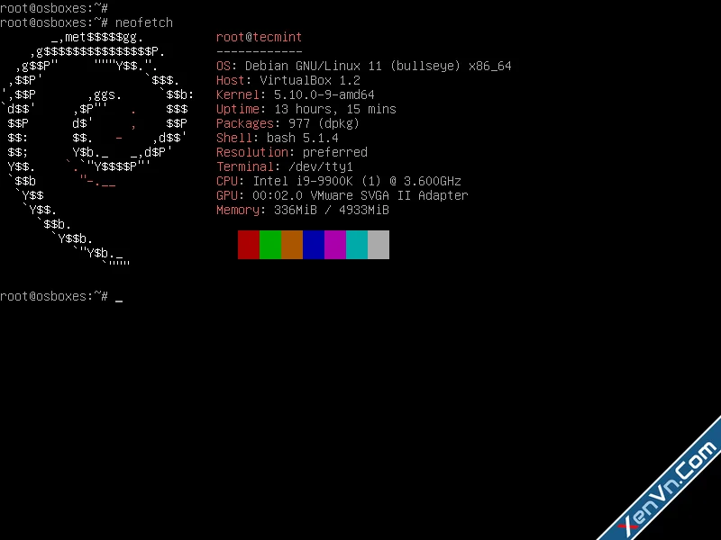Click the cursor at the bottom shell prompt
721x540 pixels.
(119, 301)
